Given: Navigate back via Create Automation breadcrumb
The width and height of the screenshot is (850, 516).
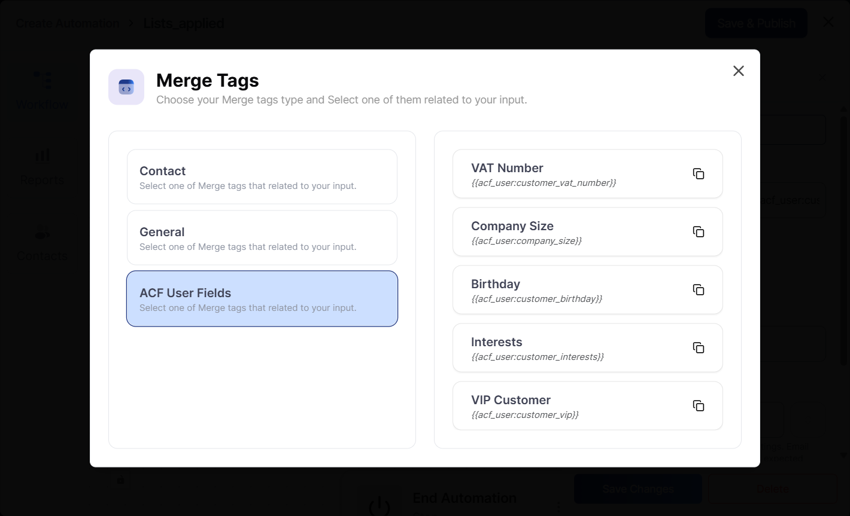Looking at the screenshot, I should [67, 23].
